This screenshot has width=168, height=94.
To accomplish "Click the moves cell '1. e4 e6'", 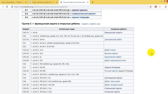I will tap(67, 33).
